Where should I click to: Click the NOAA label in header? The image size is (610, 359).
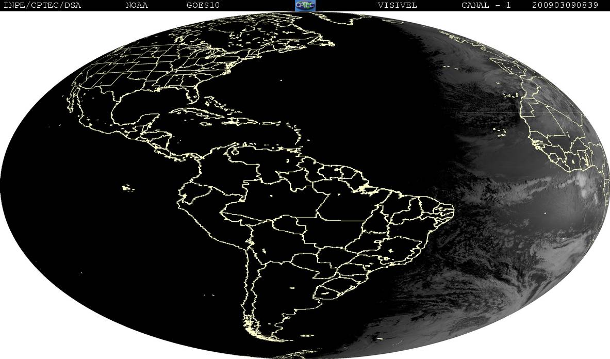click(137, 5)
